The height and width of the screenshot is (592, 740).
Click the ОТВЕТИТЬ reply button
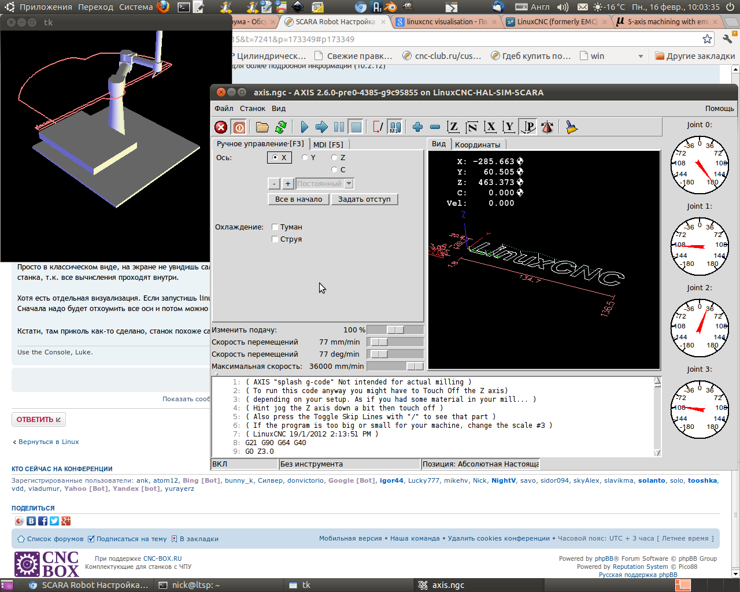coord(38,420)
